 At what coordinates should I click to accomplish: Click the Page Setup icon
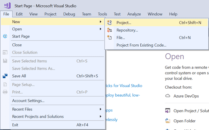pos(5,85)
